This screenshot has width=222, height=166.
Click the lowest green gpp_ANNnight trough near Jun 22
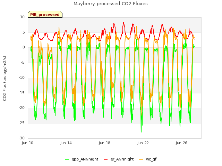tap(141, 132)
